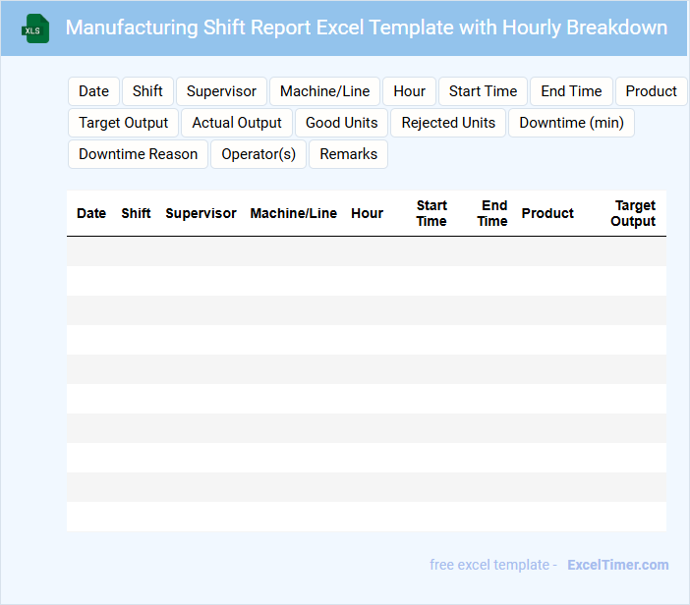
Task: Click the Shift column header in table
Action: 136,213
